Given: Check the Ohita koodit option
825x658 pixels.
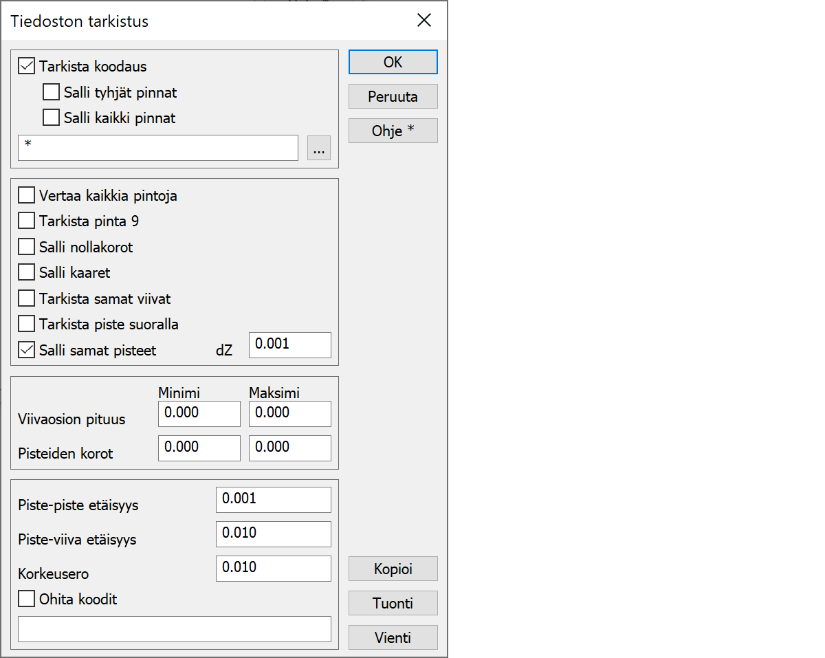Looking at the screenshot, I should click(x=27, y=599).
